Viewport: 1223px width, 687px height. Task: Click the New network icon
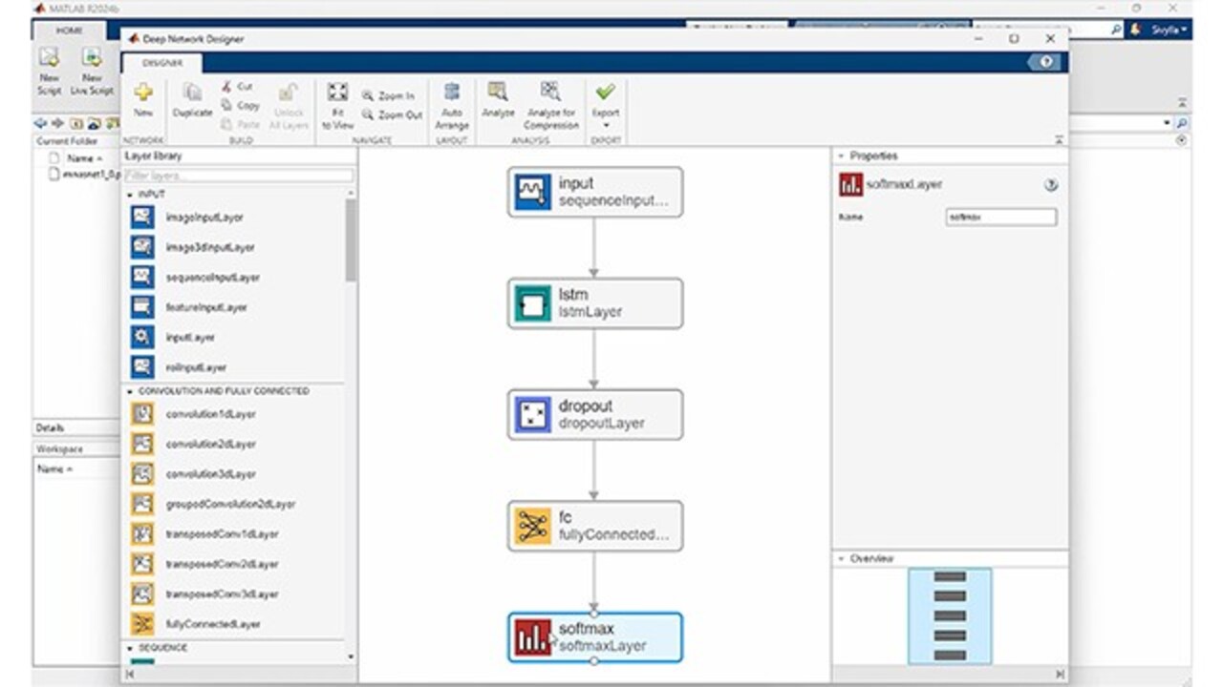[143, 94]
